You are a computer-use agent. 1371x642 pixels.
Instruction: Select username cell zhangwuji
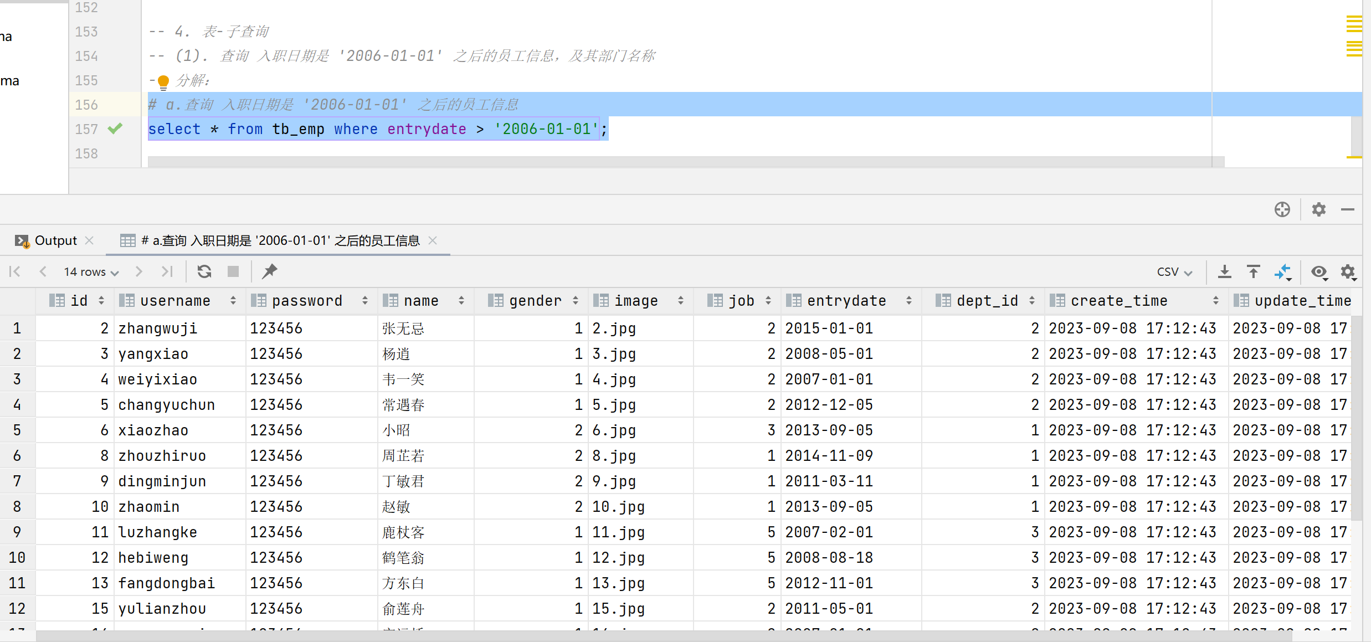tap(180, 328)
